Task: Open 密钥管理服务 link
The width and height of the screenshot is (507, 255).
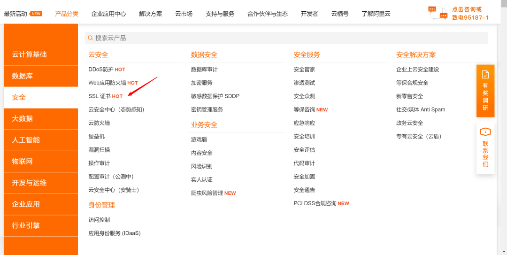Action: pos(207,110)
